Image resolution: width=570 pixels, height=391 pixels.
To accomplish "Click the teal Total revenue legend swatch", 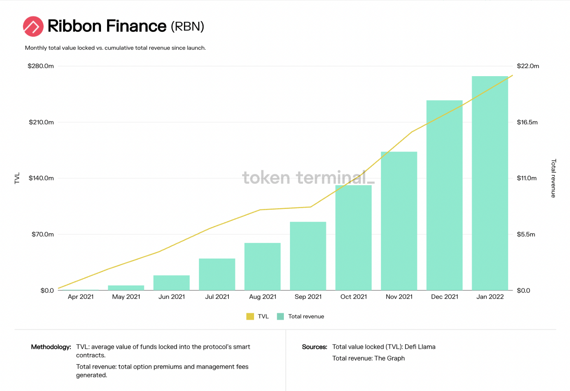I will click(281, 316).
